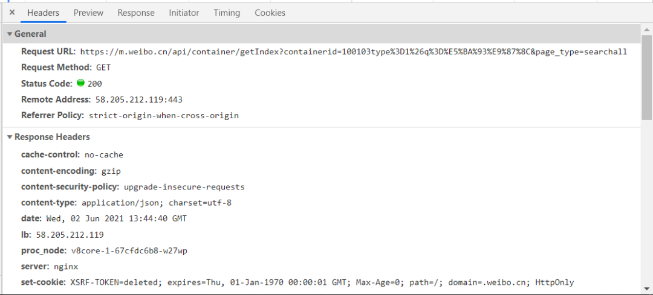Screen dimensions: 653x295
Task: Click the content-type header value
Action: pos(157,203)
